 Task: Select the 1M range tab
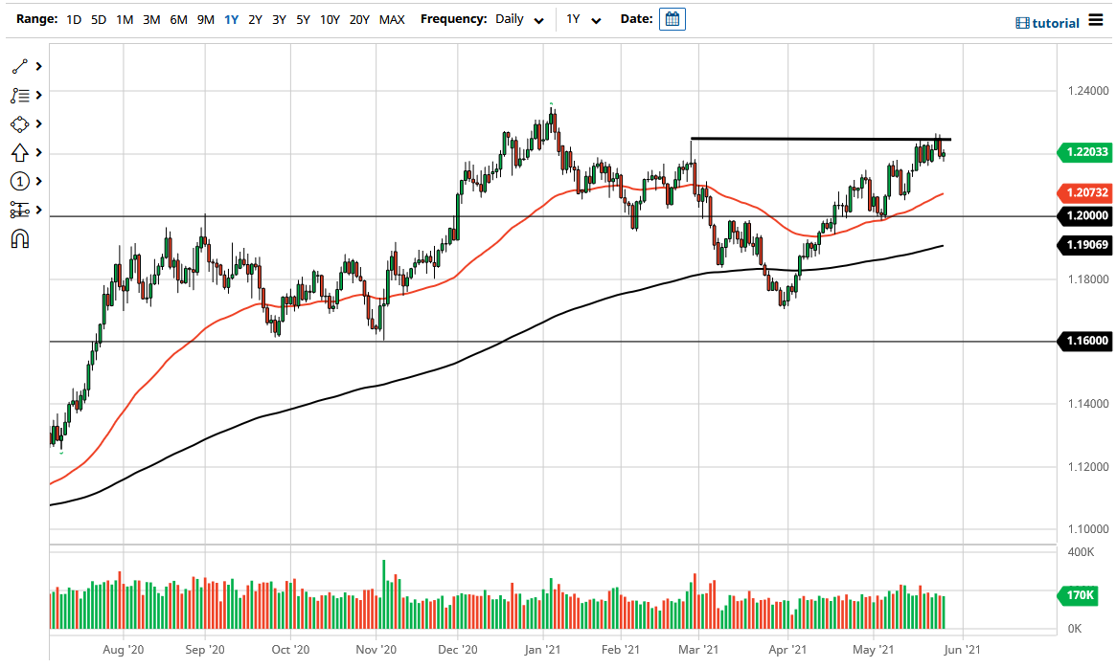tap(124, 18)
